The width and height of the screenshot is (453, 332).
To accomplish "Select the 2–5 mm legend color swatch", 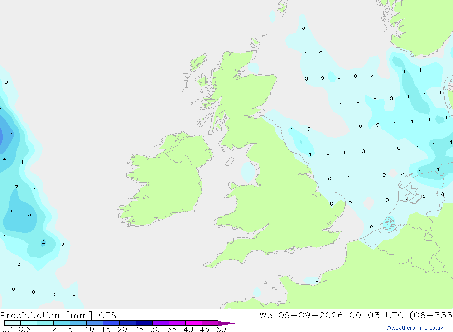I will tap(62, 323).
